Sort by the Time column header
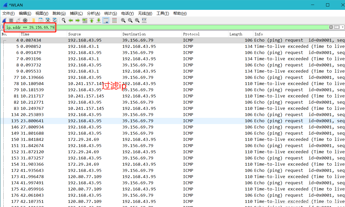 43,34
